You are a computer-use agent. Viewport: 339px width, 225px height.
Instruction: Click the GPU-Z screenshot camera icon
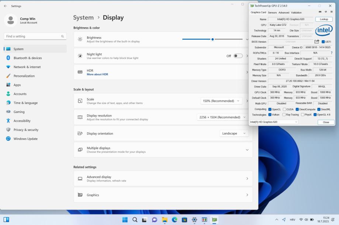pos(320,12)
